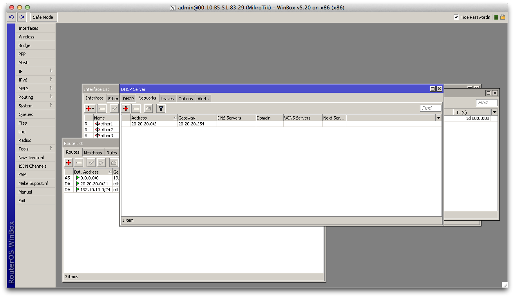
Task: Click the Gateway column header
Action: coord(197,118)
